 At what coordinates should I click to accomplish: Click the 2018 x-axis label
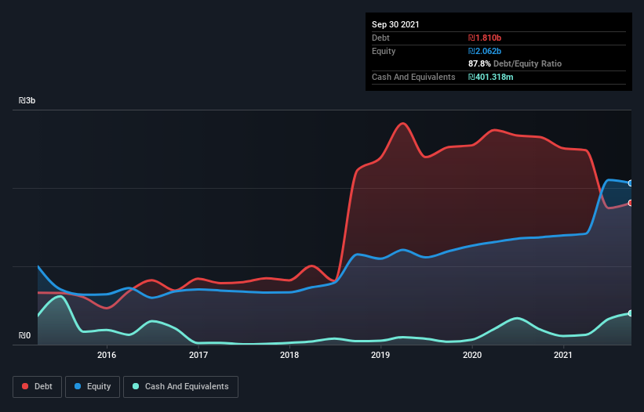pos(289,355)
